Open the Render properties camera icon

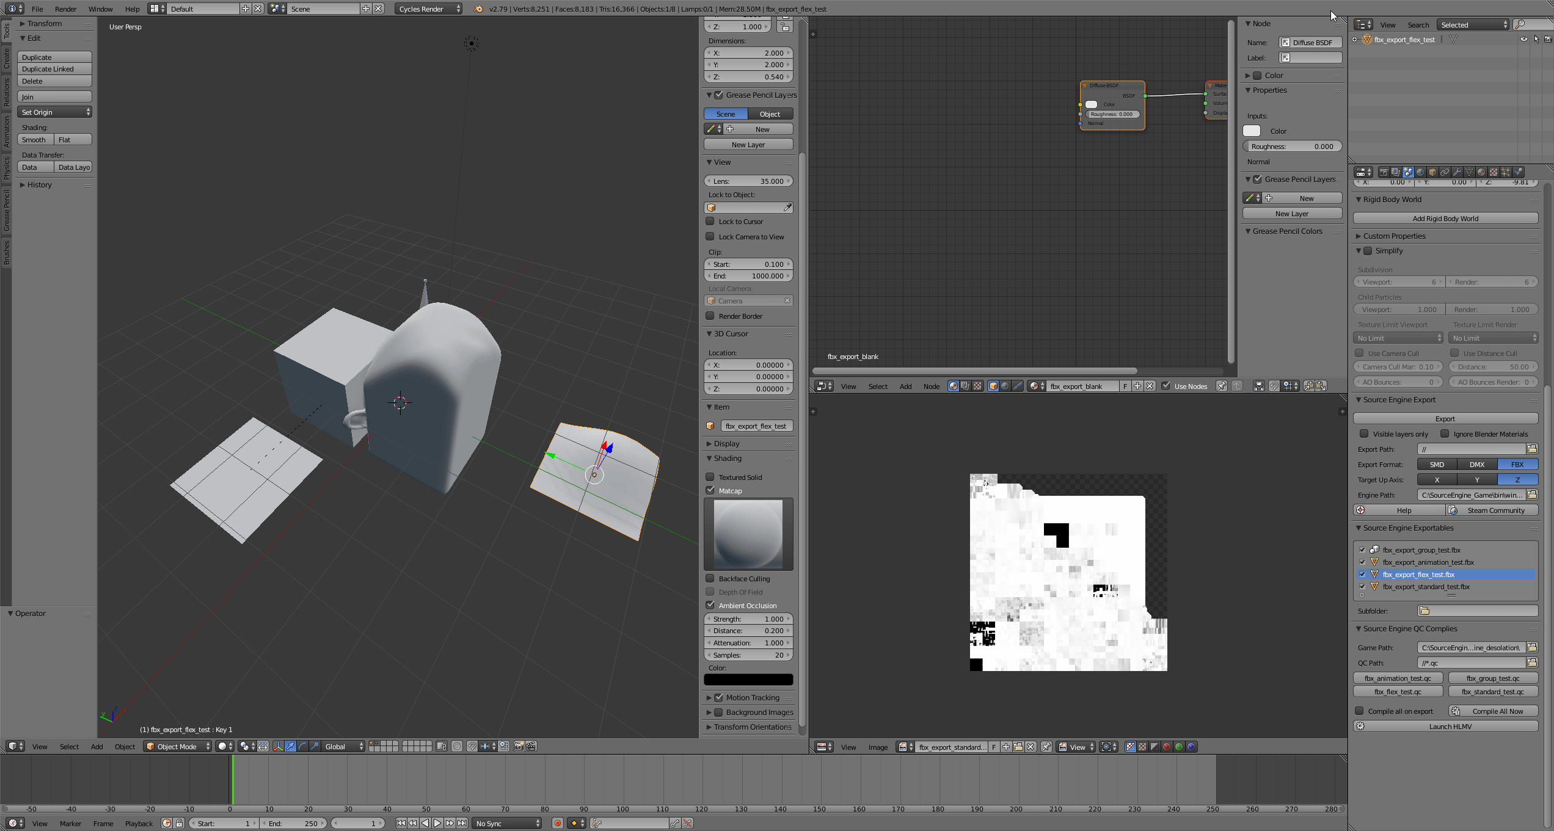point(1384,172)
